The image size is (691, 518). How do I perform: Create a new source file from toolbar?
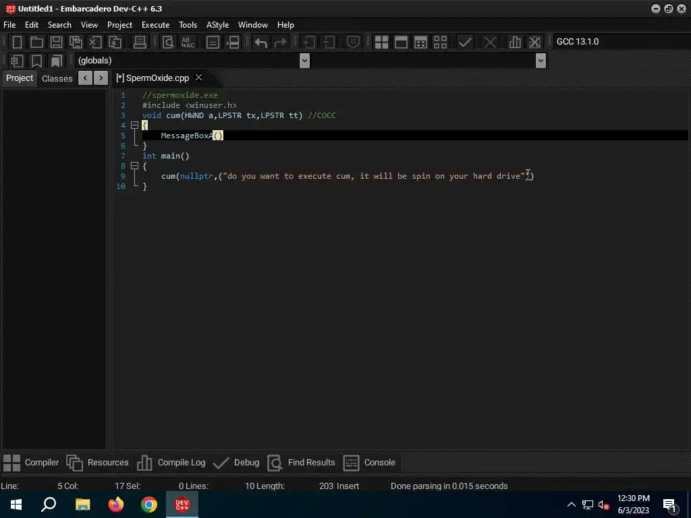(17, 42)
